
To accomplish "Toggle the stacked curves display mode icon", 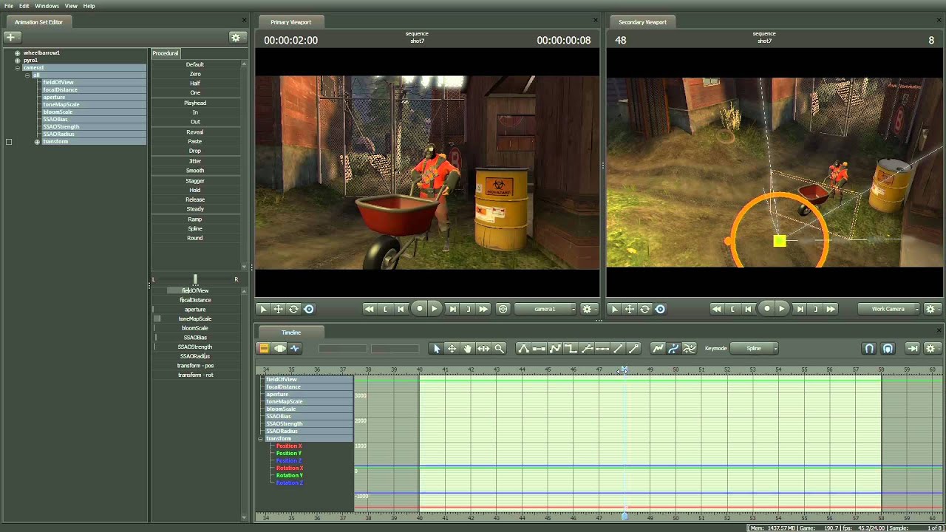I will (689, 349).
